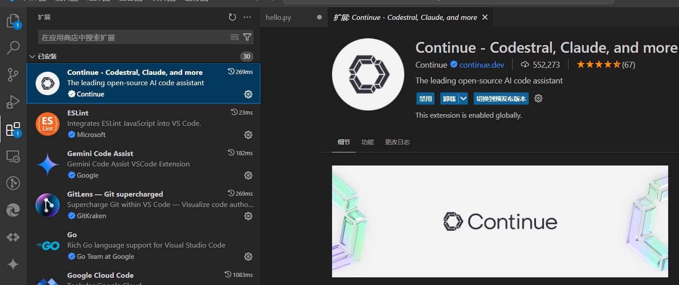This screenshot has height=285, width=679.
Task: Select the 功能 features tab
Action: [368, 142]
